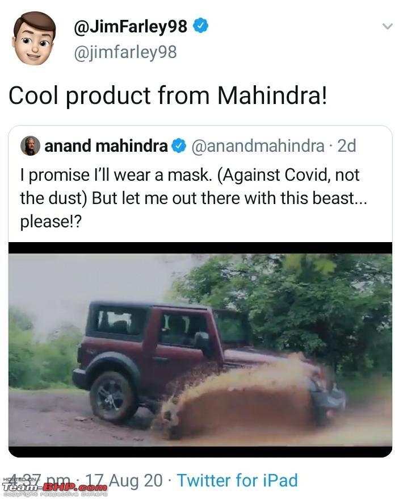Open quoted tweet text about wearing mask
This screenshot has height=499, width=395.
click(x=194, y=198)
